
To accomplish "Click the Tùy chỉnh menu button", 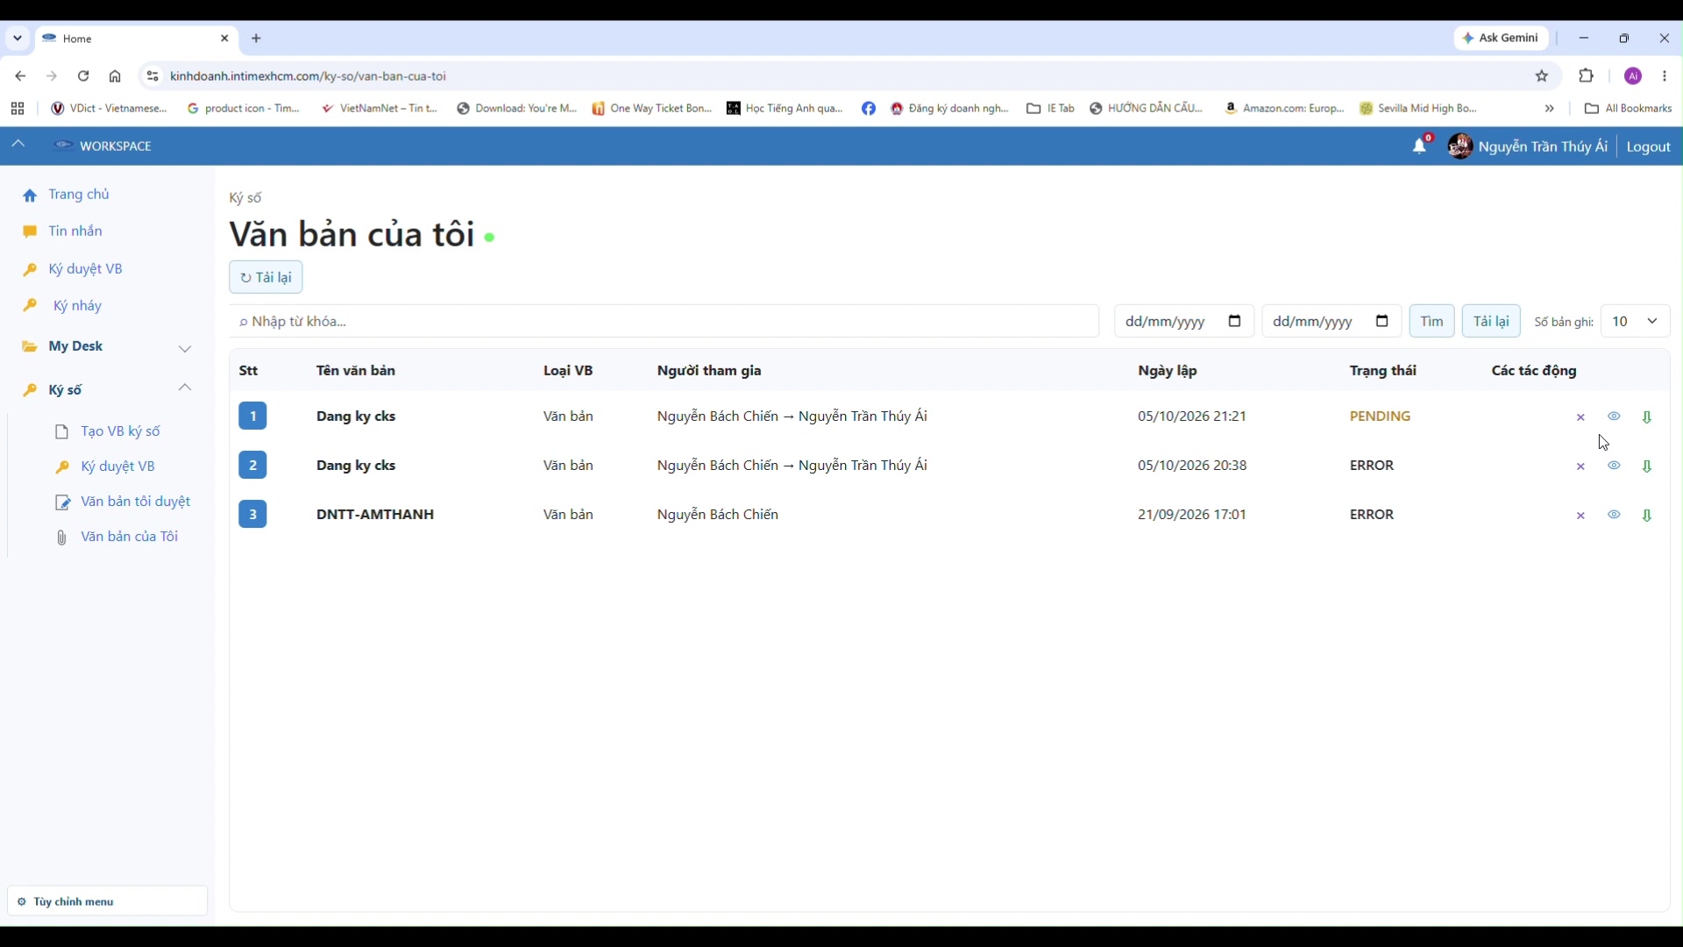I will (108, 901).
